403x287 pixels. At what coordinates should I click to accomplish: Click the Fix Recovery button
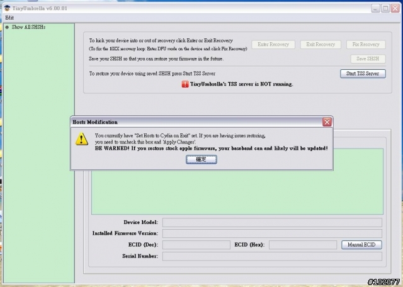tap(366, 45)
